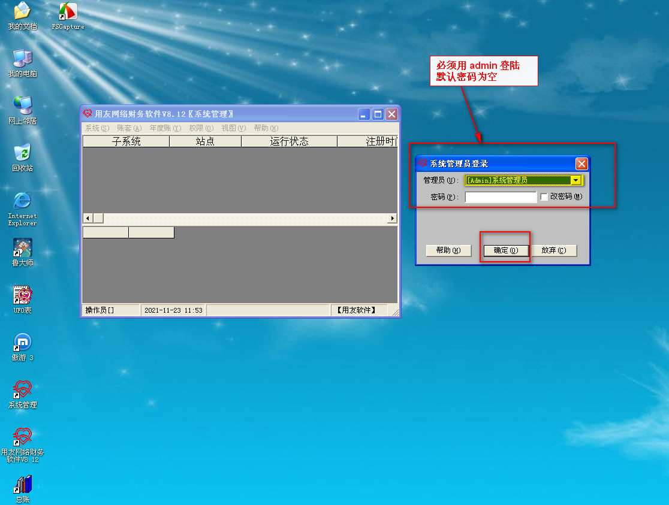
Task: Open 网上邻居 desktop icon
Action: pos(22,106)
